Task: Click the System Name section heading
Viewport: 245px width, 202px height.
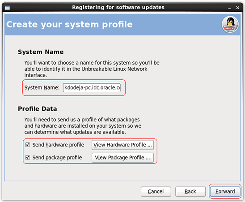Action: coord(41,52)
